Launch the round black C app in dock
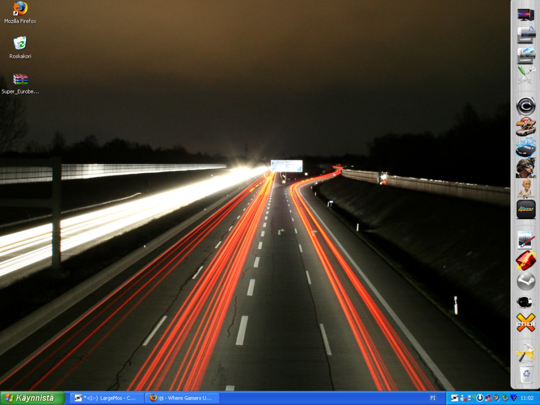Image resolution: width=540 pixels, height=405 pixels. tap(526, 106)
